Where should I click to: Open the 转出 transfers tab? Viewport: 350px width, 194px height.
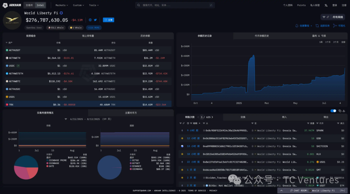tap(326, 117)
